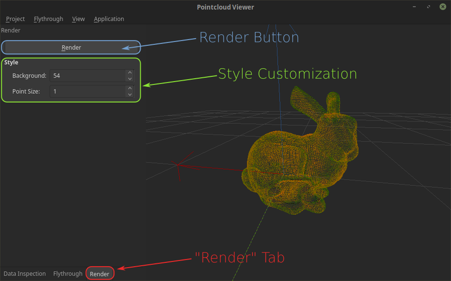The image size is (451, 281).
Task: Open the View menu
Action: click(x=78, y=19)
